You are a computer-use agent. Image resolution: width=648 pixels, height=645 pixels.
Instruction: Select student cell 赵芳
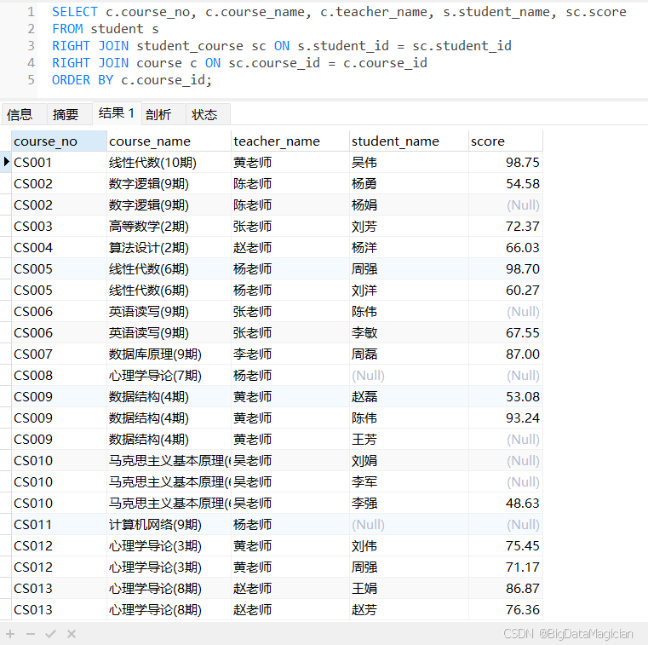coord(409,609)
